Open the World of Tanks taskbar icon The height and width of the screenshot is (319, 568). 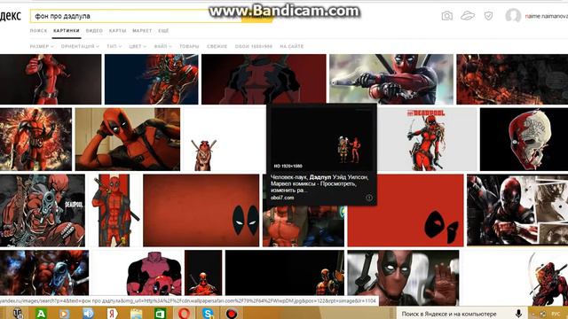18,313
